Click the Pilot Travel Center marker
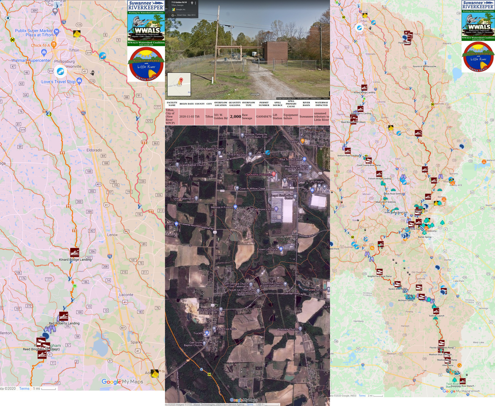Image resolution: width=495 pixels, height=406 pixels. [304, 159]
